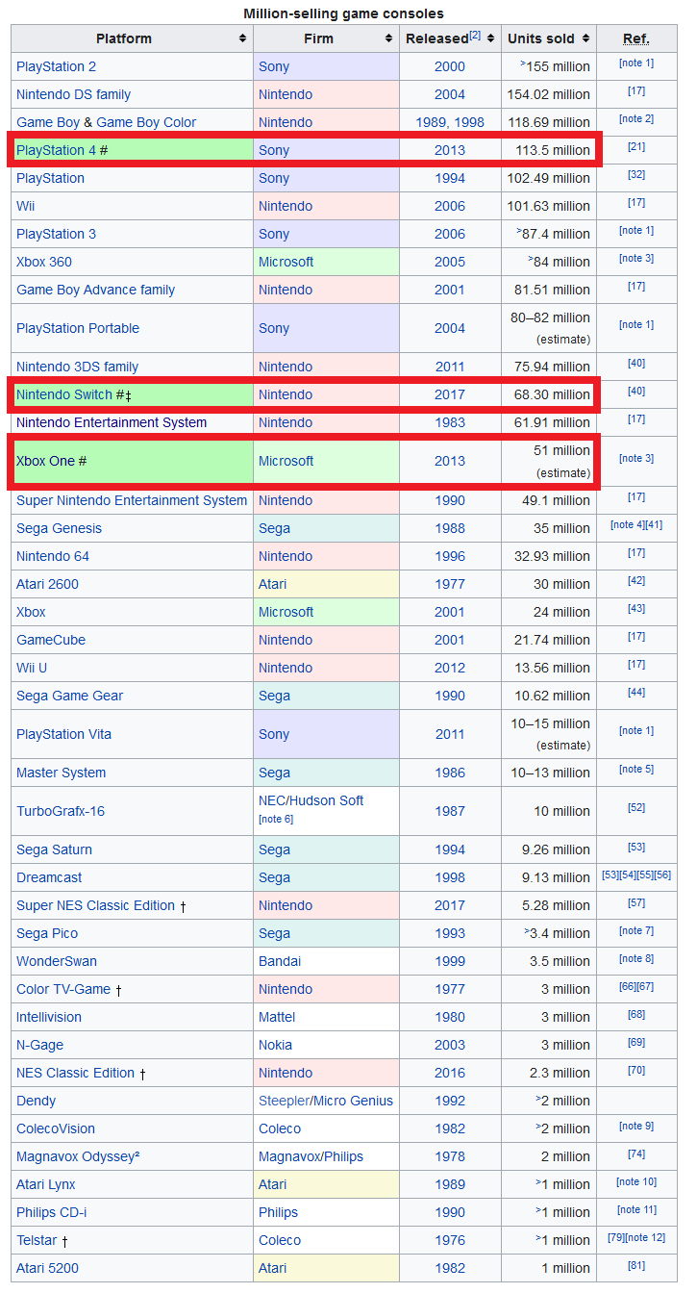This screenshot has height=1293, width=697.
Task: Click the Micro Genius firm link
Action: click(x=353, y=1101)
